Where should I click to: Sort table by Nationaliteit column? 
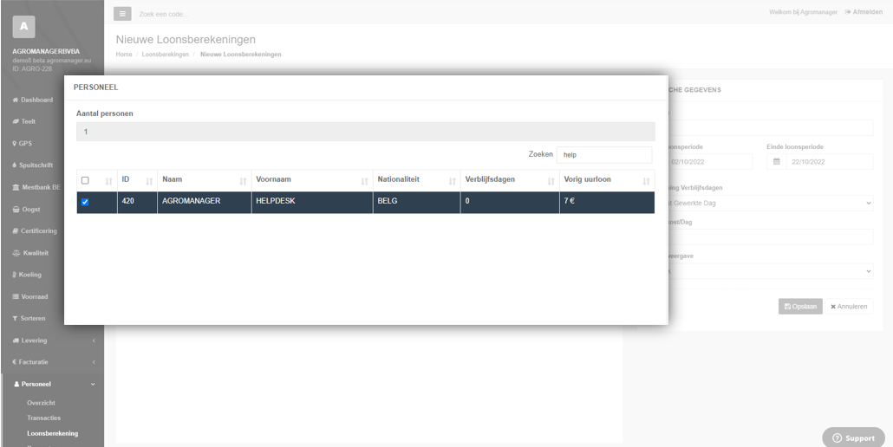click(x=416, y=180)
